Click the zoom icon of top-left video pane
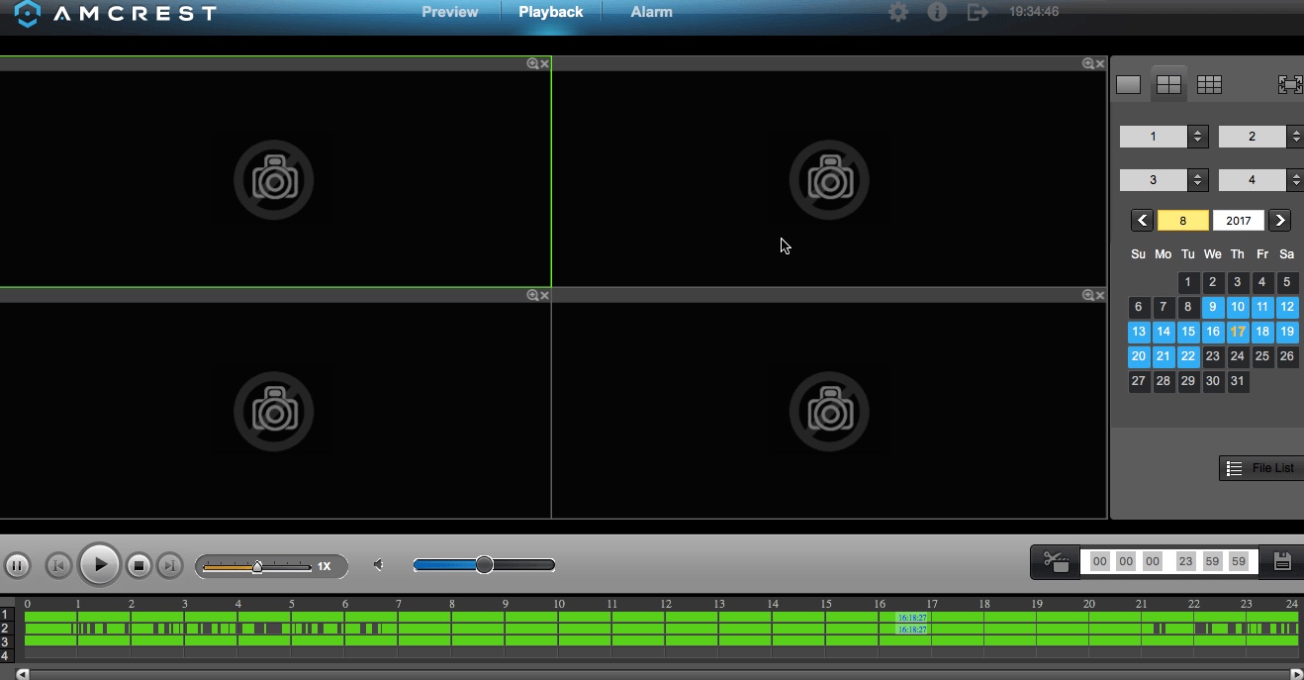This screenshot has height=680, width=1304. pos(532,63)
